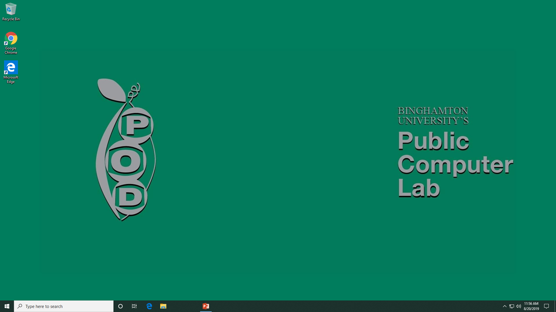The height and width of the screenshot is (312, 556).
Task: Open the network status tray icon
Action: [x=511, y=306]
